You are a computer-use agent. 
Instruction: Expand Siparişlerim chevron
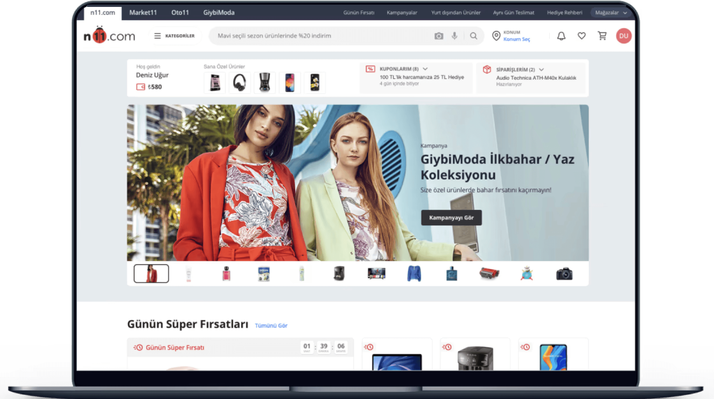click(x=541, y=70)
